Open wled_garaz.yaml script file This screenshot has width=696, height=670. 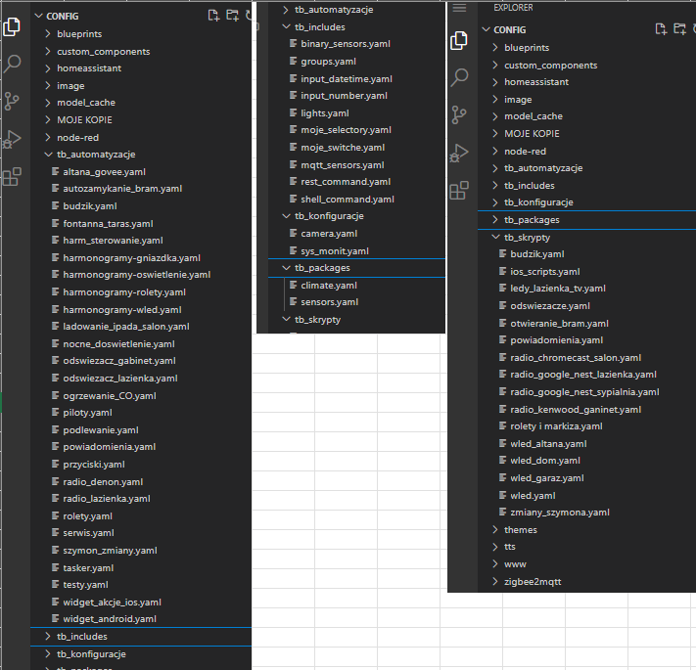coord(546,478)
